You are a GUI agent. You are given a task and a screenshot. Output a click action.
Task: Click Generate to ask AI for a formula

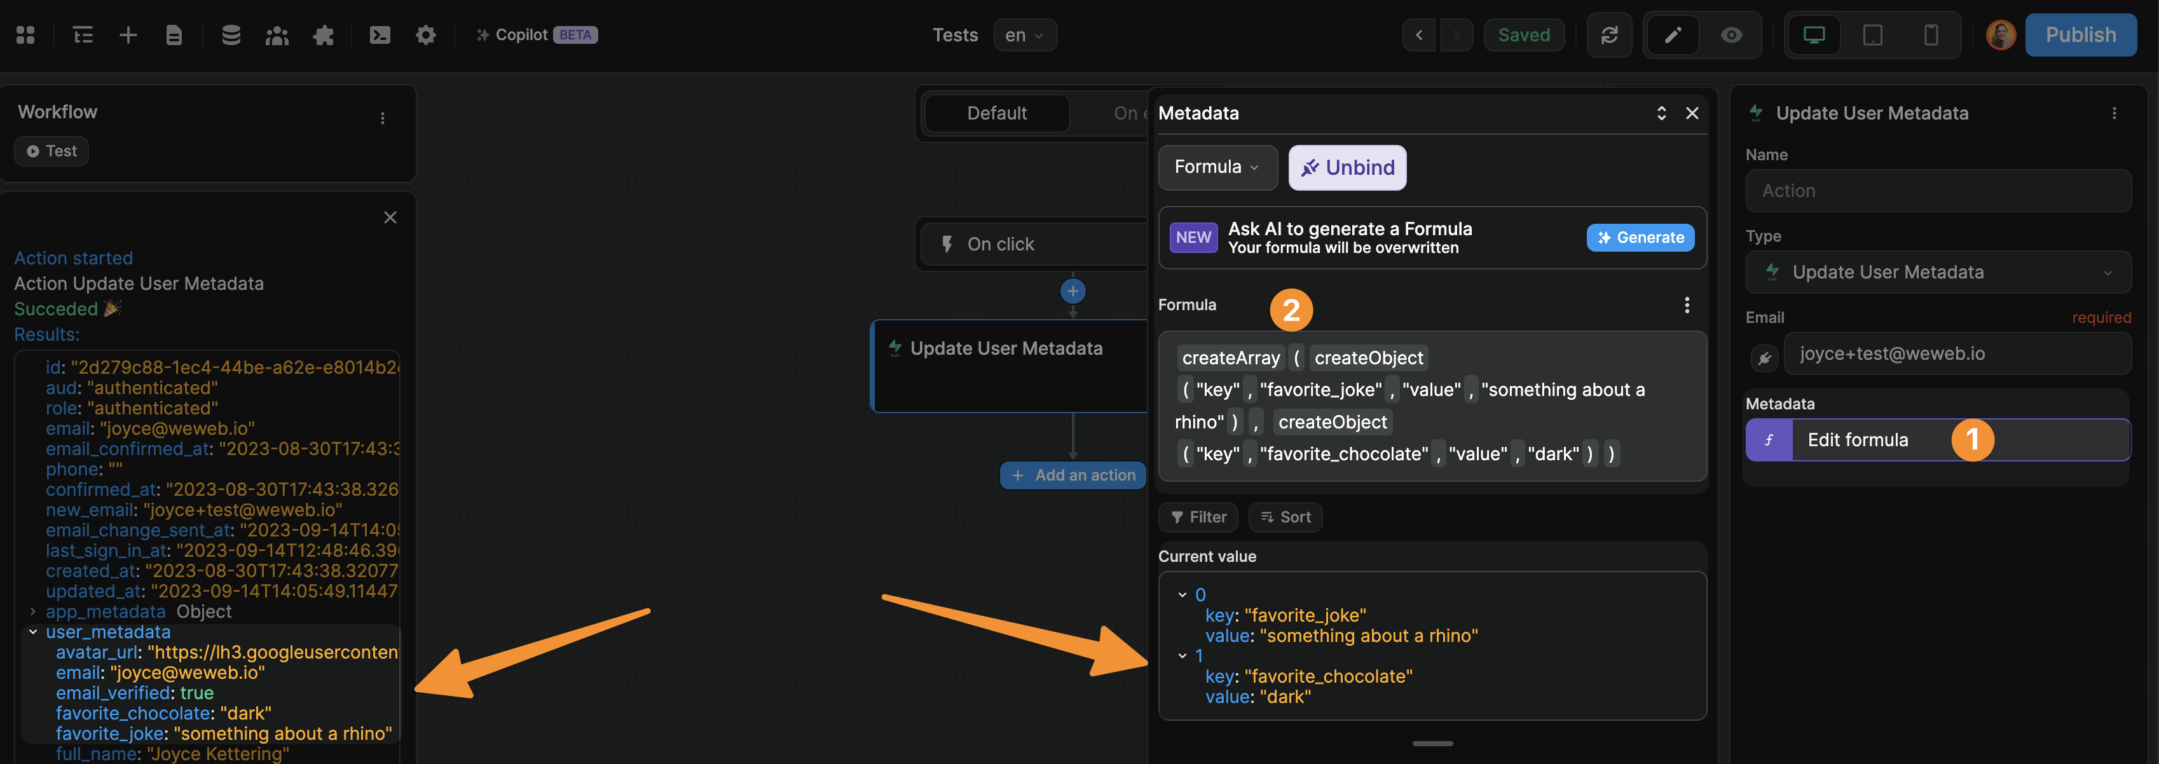(x=1640, y=237)
